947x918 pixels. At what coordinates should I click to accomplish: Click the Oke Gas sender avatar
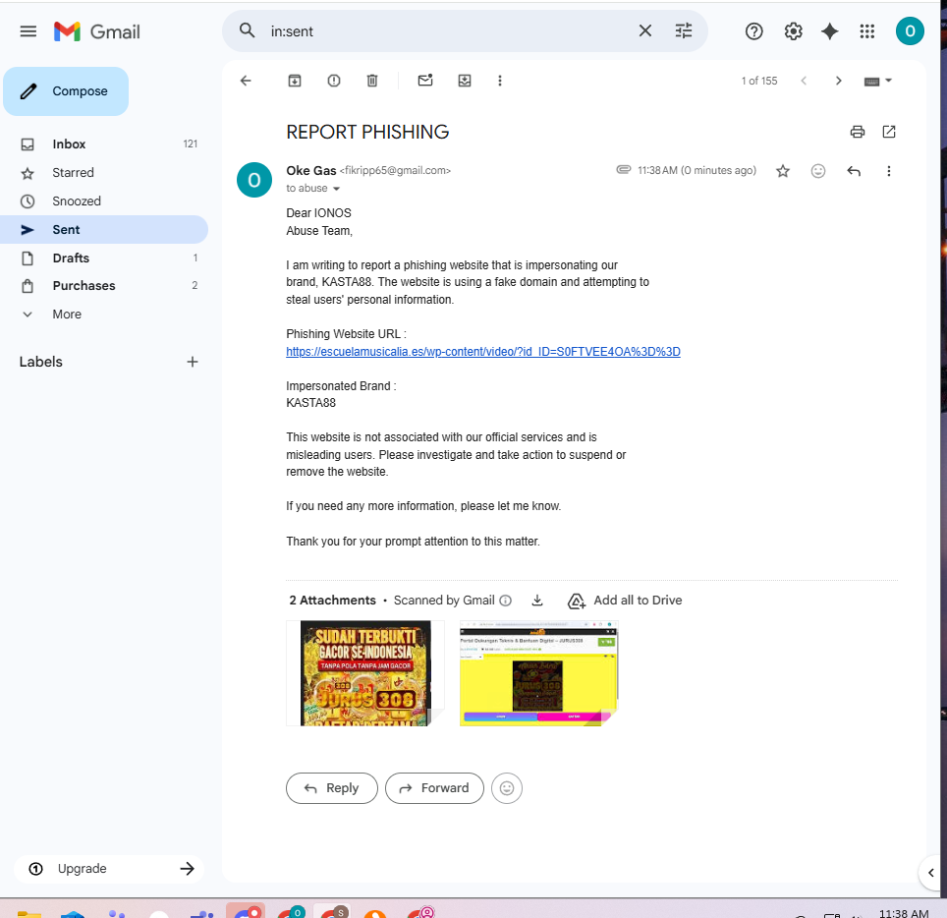click(254, 180)
